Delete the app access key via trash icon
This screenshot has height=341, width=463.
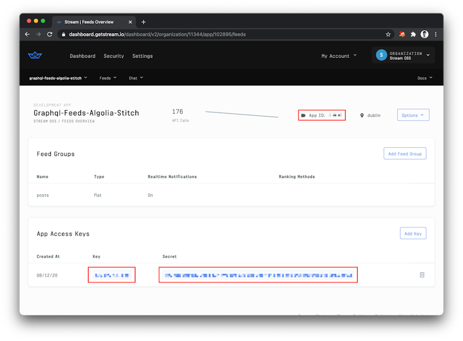point(422,274)
